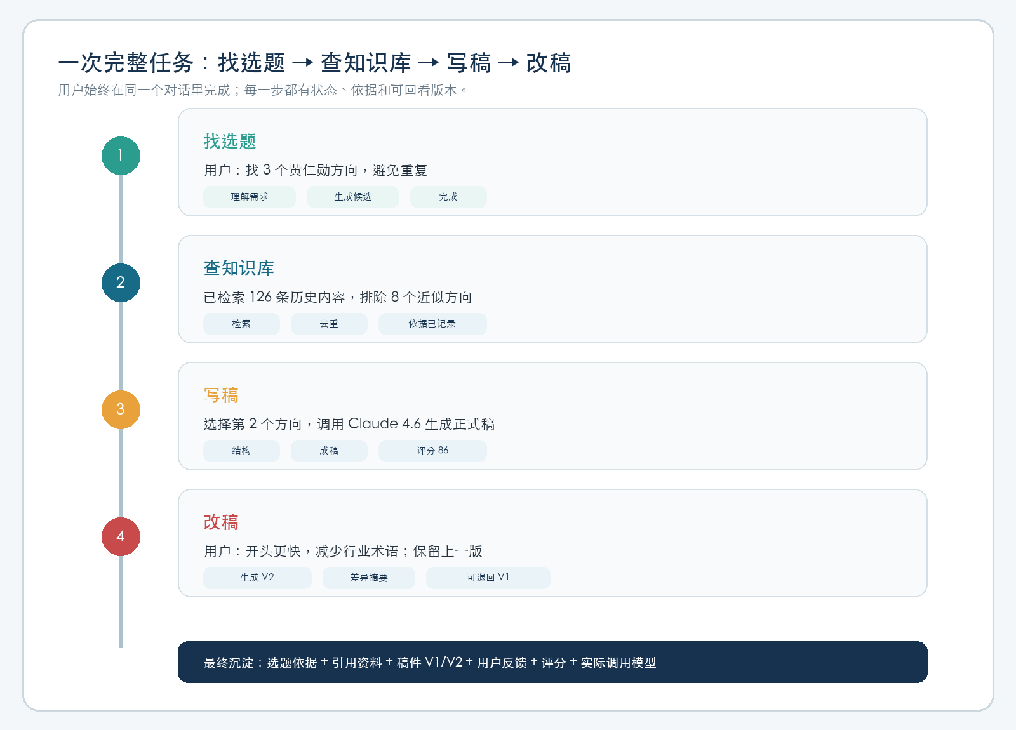Click the 结构 chip
Screen dimensions: 1016x730
pos(241,451)
